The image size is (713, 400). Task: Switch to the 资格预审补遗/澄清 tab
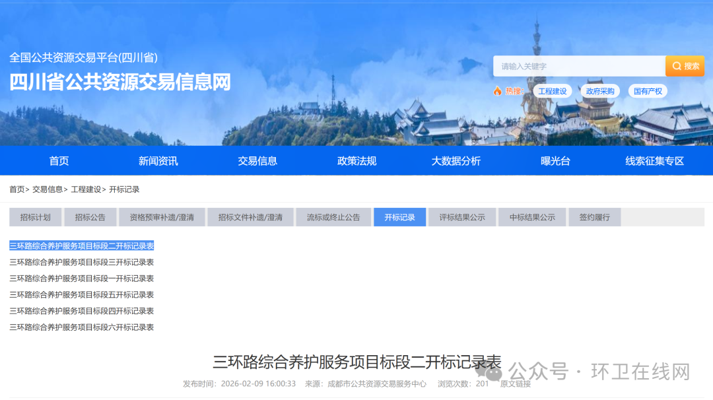point(162,217)
